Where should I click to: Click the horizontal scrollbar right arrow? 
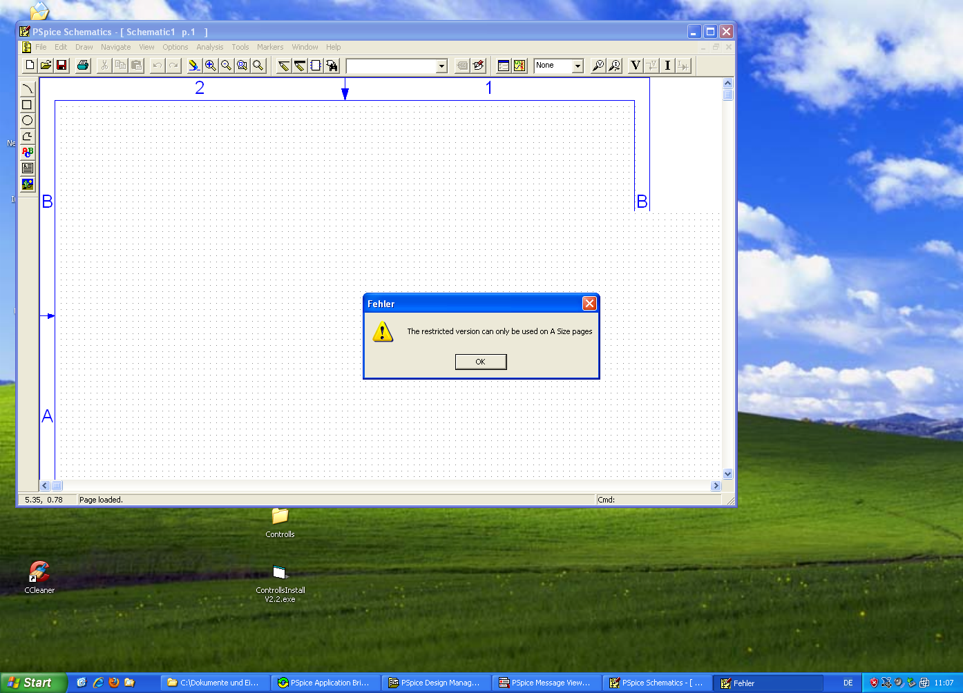pos(716,486)
